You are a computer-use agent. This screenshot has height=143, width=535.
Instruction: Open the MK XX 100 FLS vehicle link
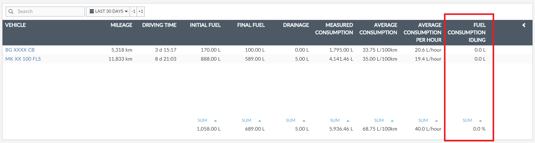pyautogui.click(x=23, y=59)
